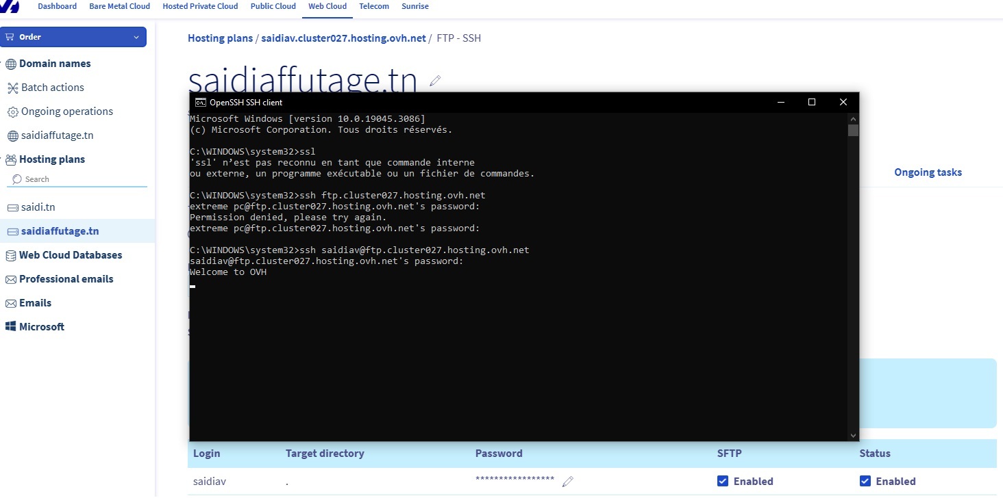Click the Ongoing operations gear icon

[12, 112]
